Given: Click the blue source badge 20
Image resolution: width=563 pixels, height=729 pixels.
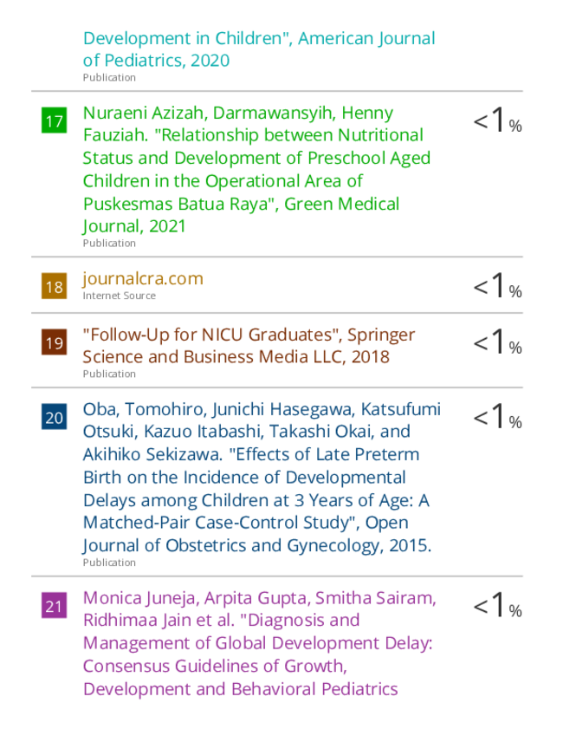Looking at the screenshot, I should click(54, 417).
